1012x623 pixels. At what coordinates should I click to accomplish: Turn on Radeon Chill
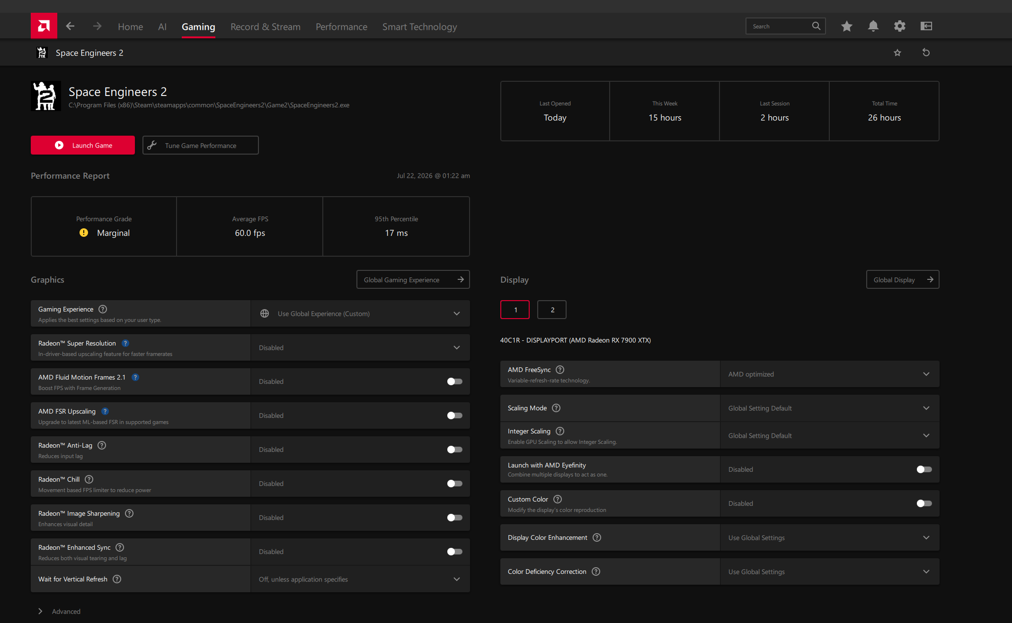point(455,484)
